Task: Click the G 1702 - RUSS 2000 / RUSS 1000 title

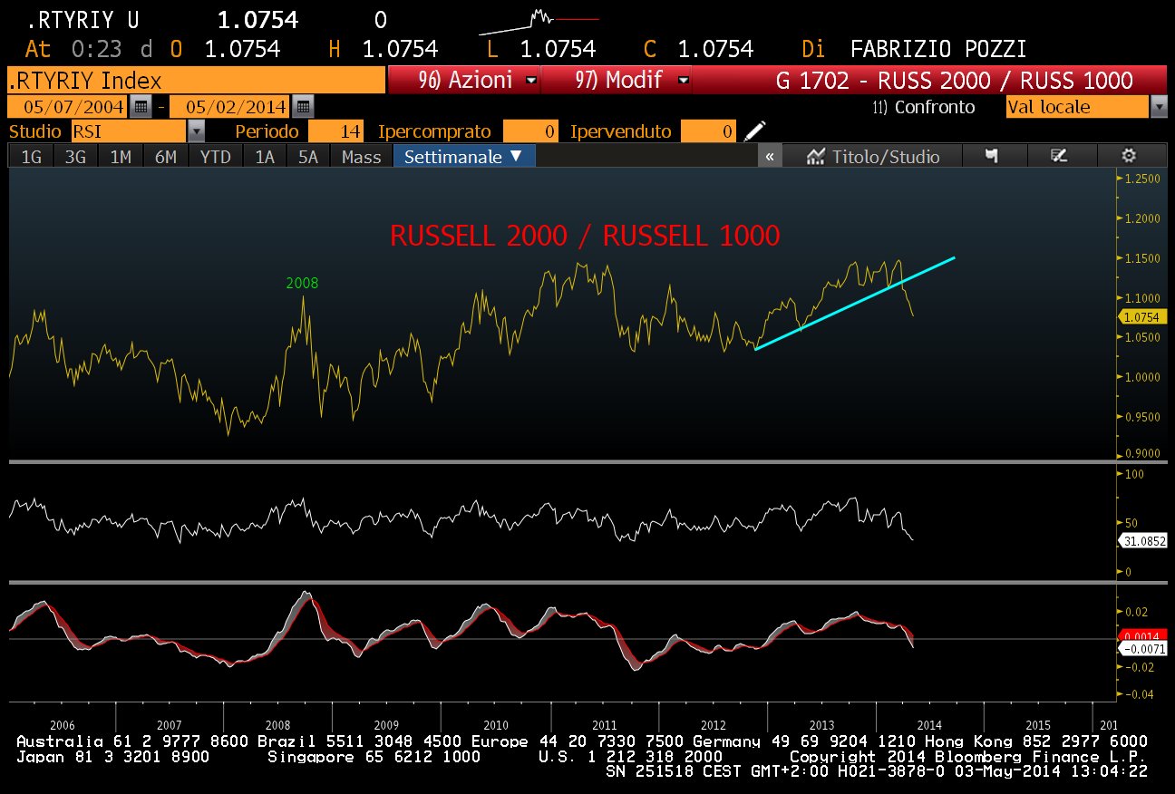Action: point(955,80)
